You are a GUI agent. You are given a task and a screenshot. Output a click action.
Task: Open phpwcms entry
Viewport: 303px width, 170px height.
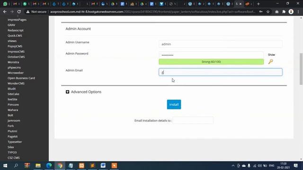tap(14, 68)
